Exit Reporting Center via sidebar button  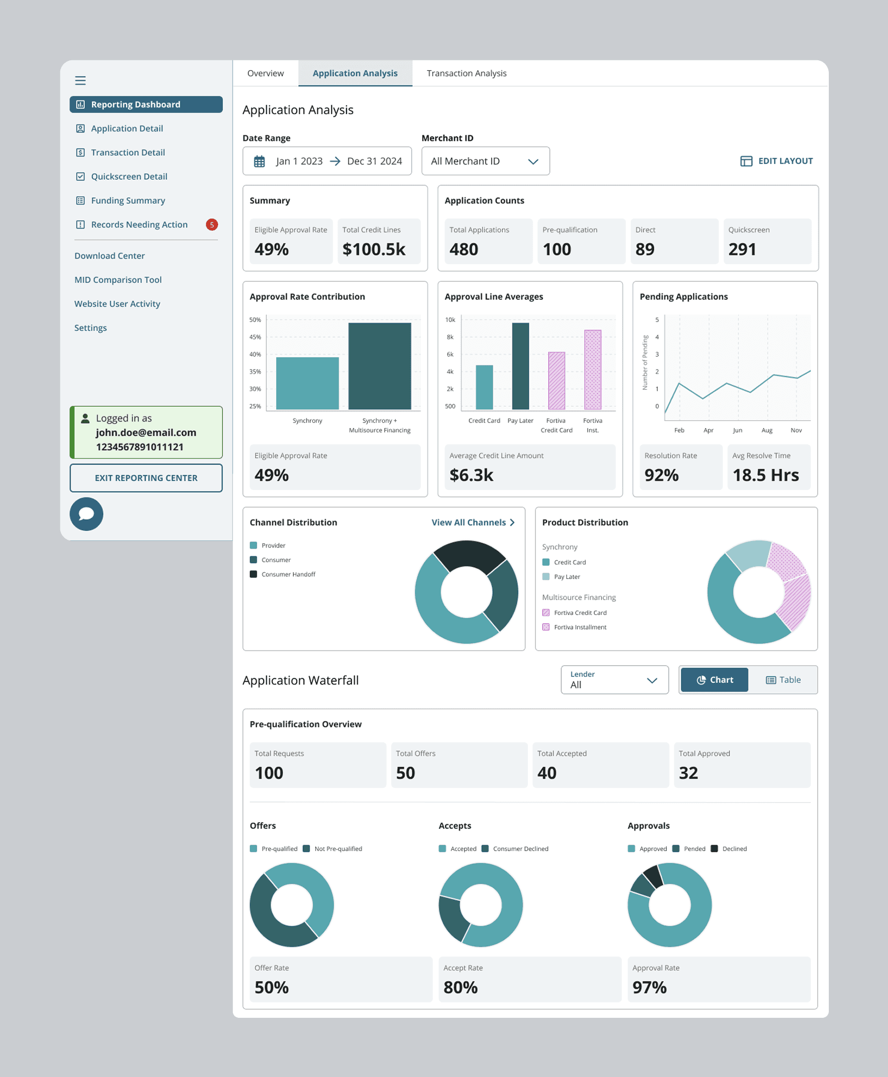pyautogui.click(x=146, y=477)
